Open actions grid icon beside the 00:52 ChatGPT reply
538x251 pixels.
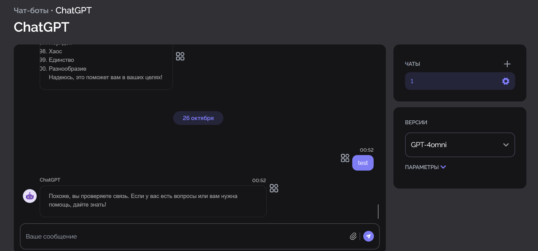pyautogui.click(x=274, y=188)
